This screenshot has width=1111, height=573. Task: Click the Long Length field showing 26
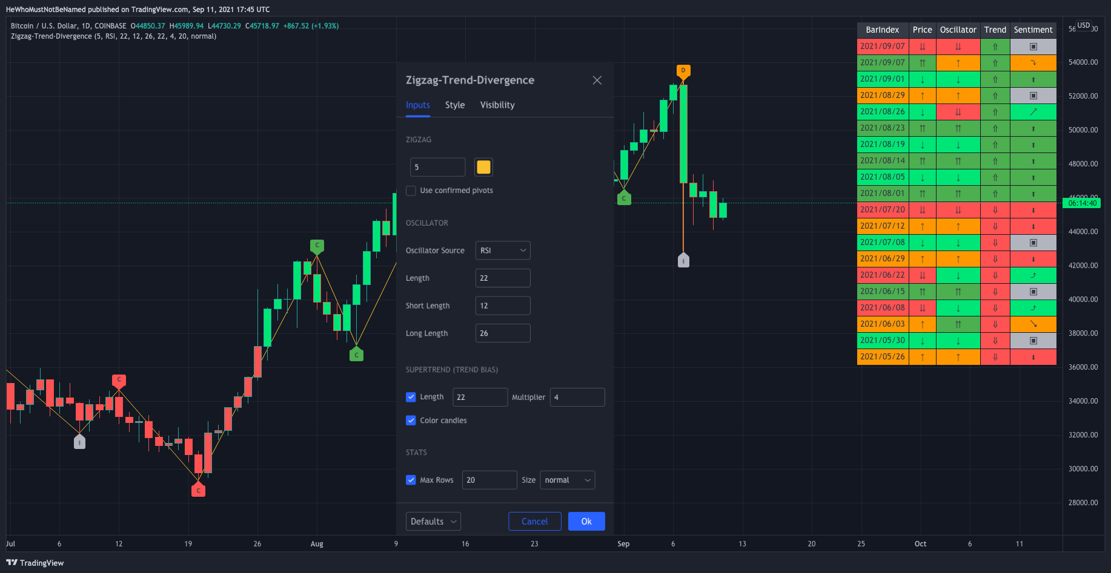[x=503, y=333]
